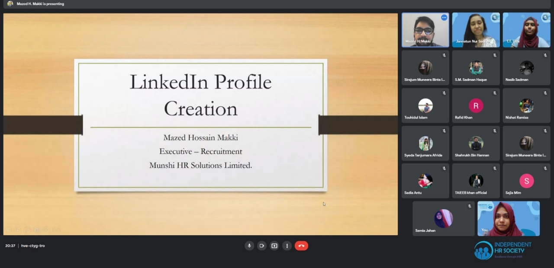Click the muted mic icon on Sajia Mim tile
This screenshot has height=268, width=554.
click(545, 168)
